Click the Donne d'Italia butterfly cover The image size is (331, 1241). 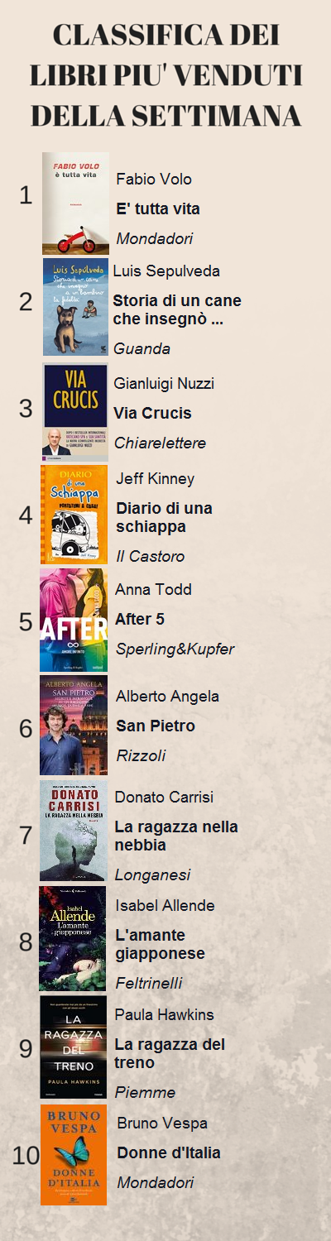point(74,1155)
